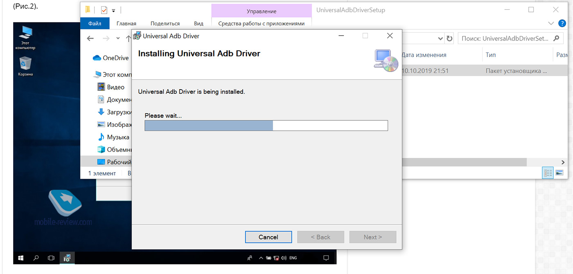Refresh the Explorer folder view
The width and height of the screenshot is (573, 274).
point(449,38)
